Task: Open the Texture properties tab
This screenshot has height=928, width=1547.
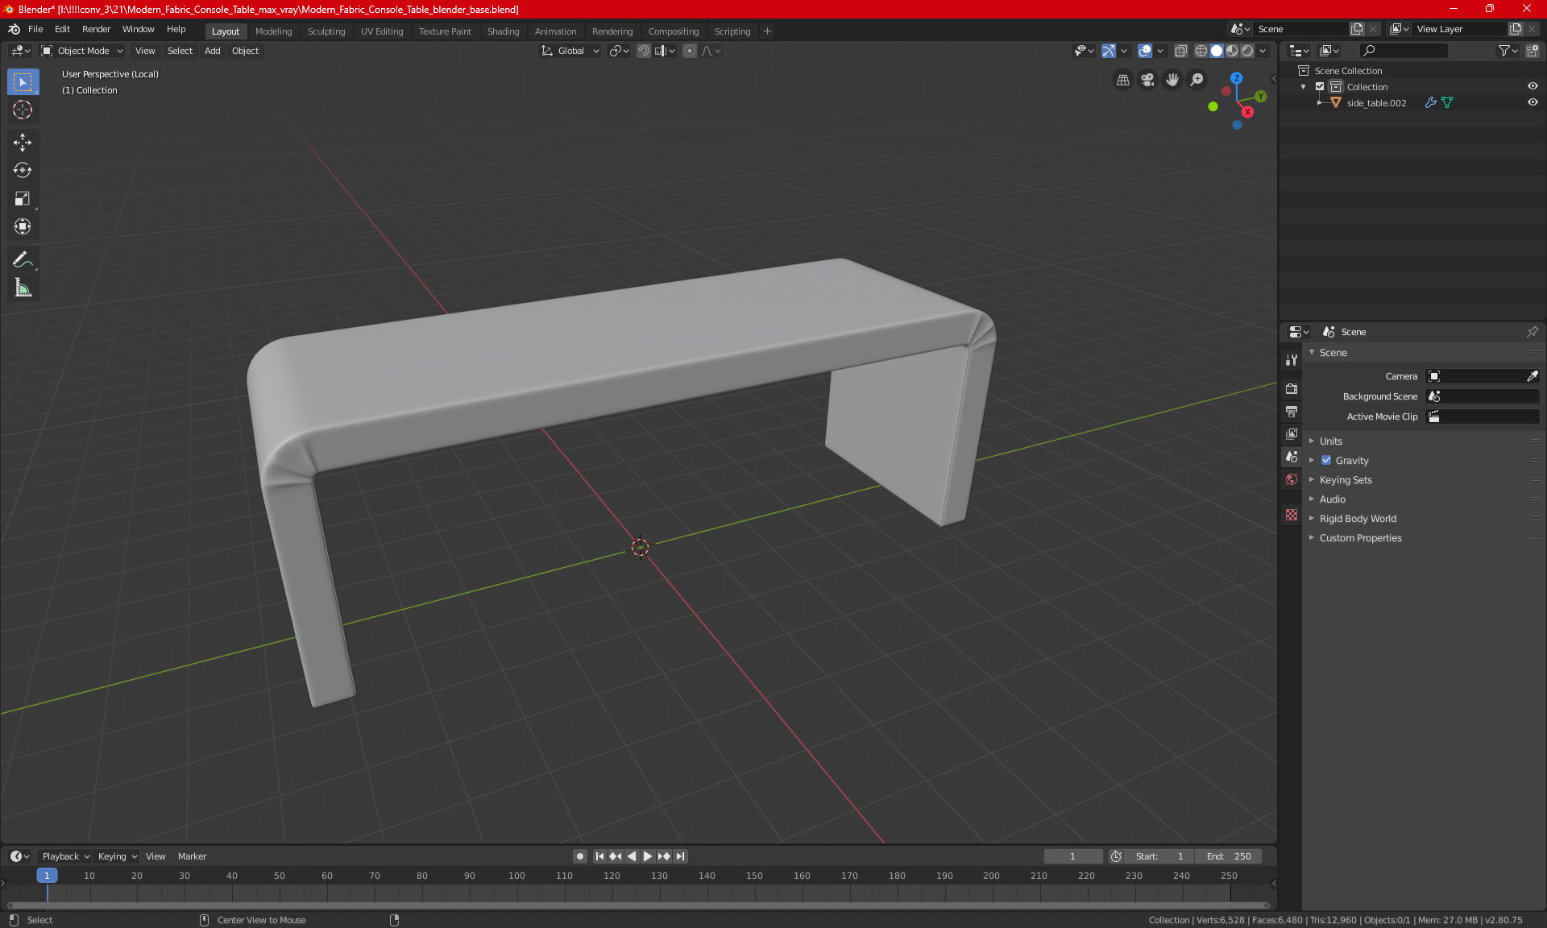Action: pyautogui.click(x=1292, y=515)
